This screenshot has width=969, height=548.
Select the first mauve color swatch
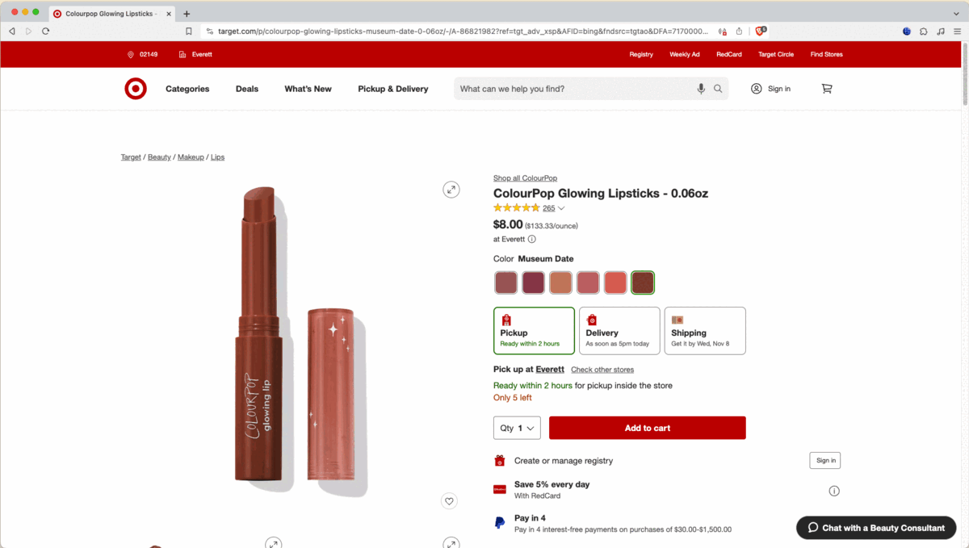click(x=505, y=282)
